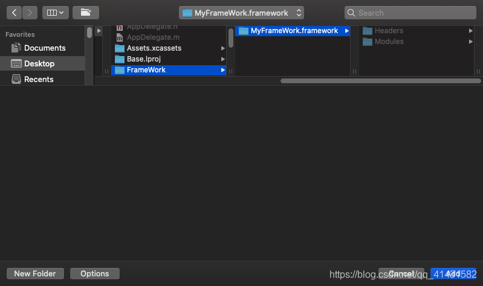Select the Base.lproj folder
The height and width of the screenshot is (286, 483).
pyautogui.click(x=169, y=59)
